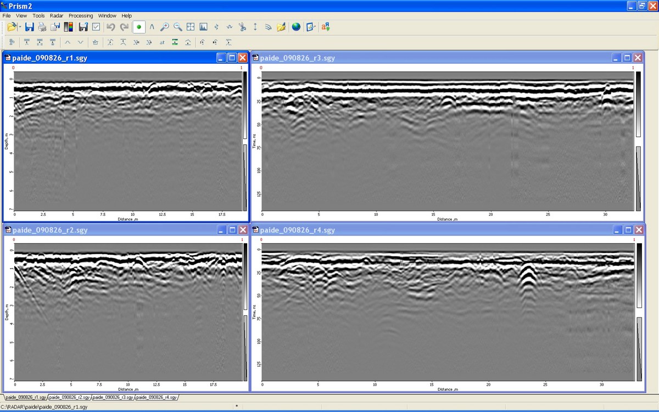
Task: Click the Zoom out magnifier icon
Action: (x=177, y=27)
